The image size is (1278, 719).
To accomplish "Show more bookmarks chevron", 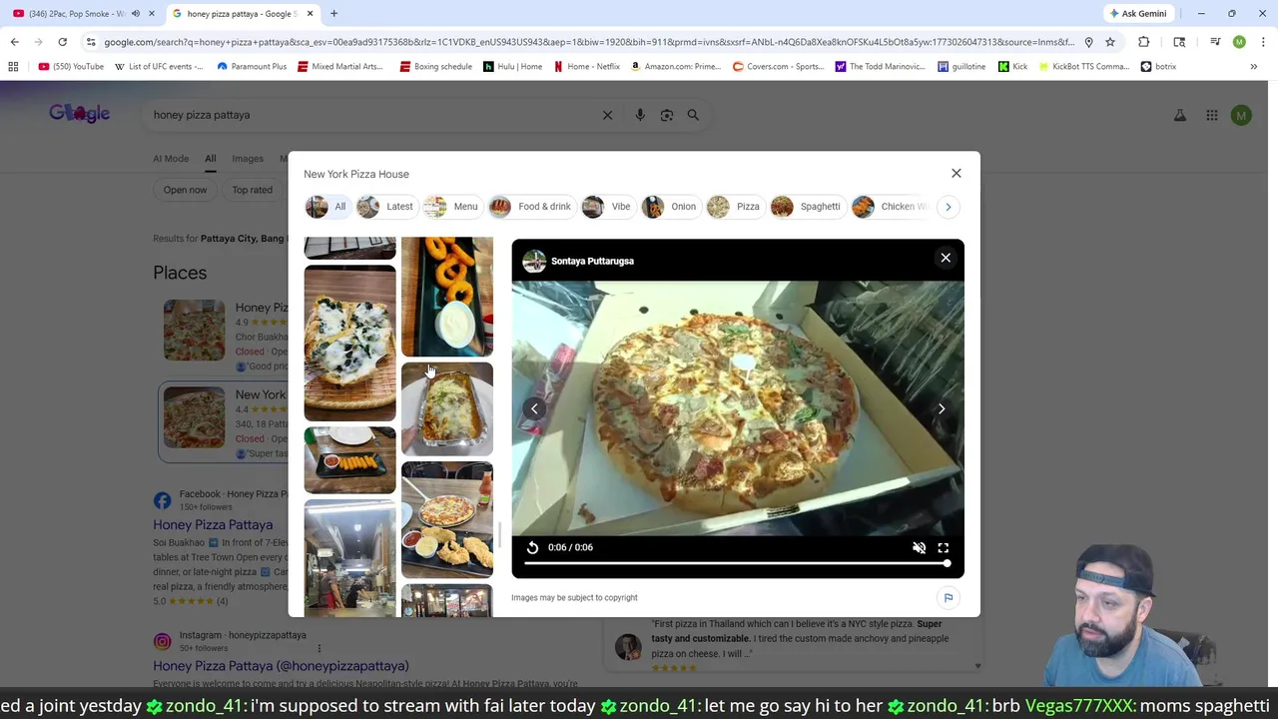I will pos(1253,67).
